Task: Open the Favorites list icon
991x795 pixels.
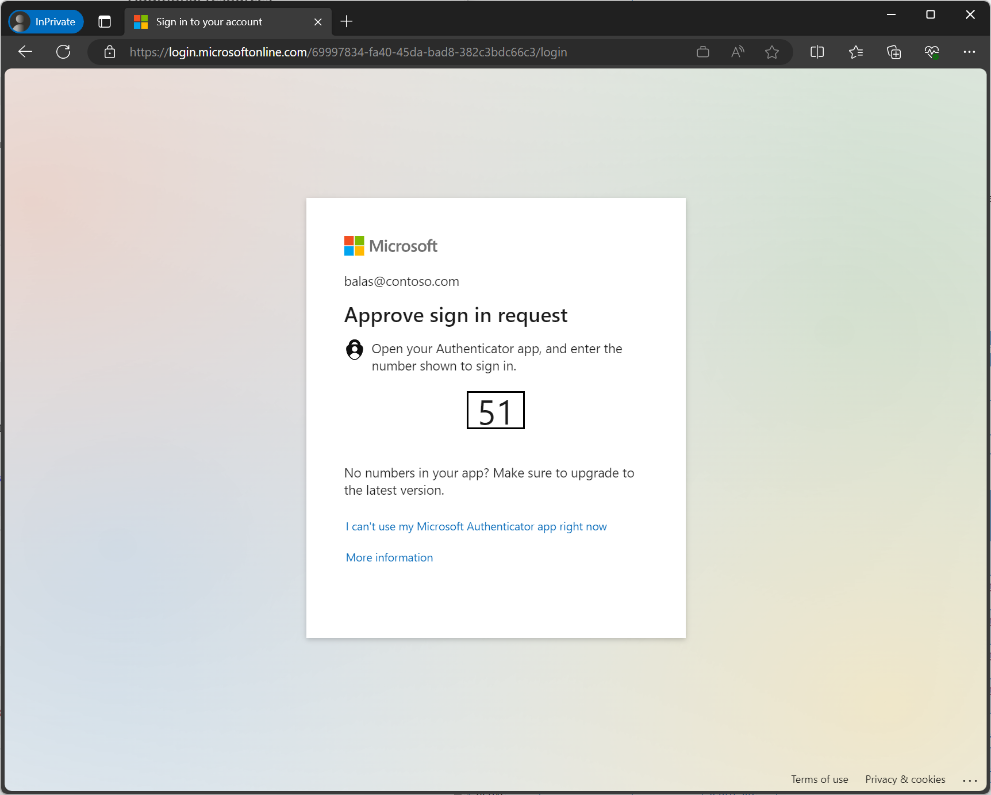Action: (855, 52)
